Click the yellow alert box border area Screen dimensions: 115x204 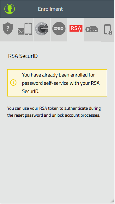point(57,83)
